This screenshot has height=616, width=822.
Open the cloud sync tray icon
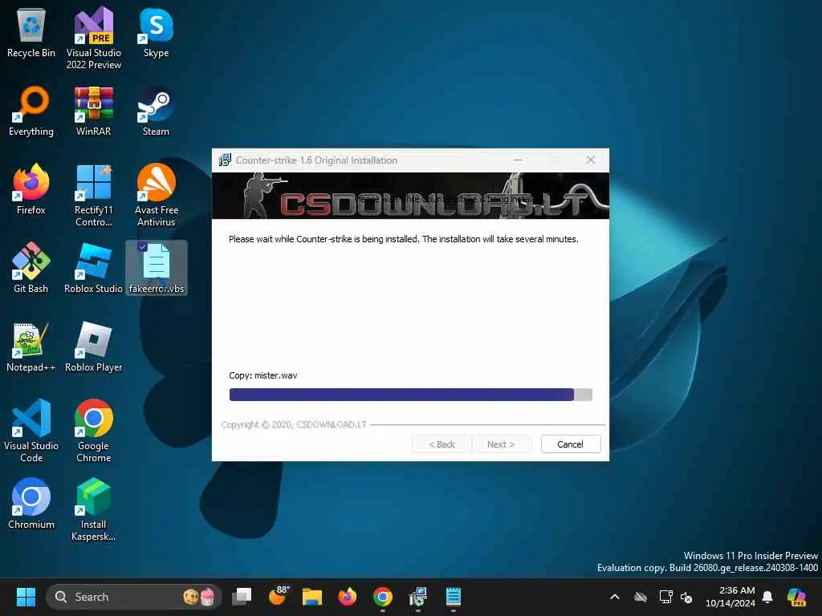640,597
